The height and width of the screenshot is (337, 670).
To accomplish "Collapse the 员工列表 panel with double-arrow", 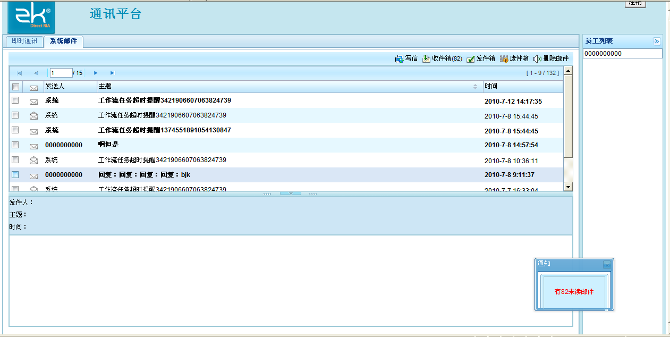I will tap(657, 40).
